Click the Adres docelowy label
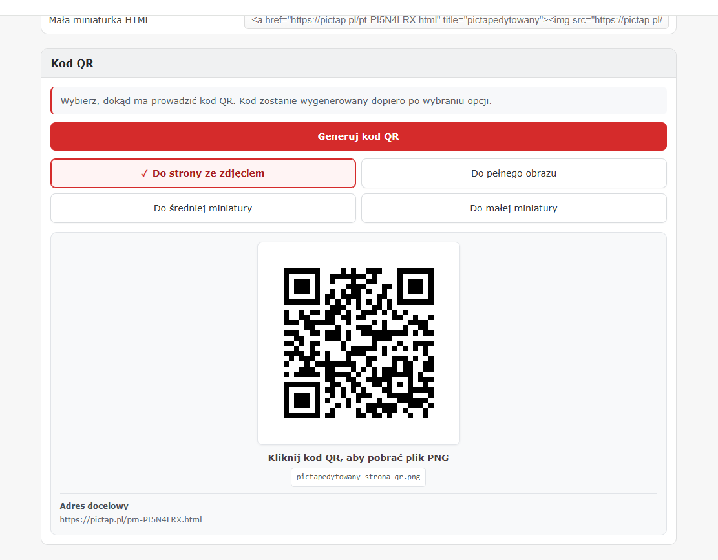This screenshot has height=560, width=718. click(x=94, y=506)
